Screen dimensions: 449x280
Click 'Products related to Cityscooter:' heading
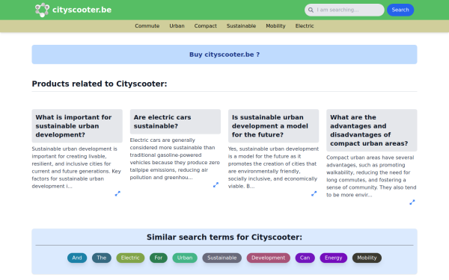(100, 84)
